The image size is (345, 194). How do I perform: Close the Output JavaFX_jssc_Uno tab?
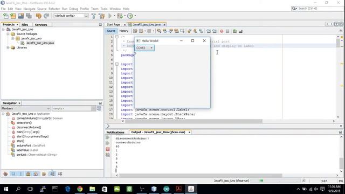click(189, 132)
